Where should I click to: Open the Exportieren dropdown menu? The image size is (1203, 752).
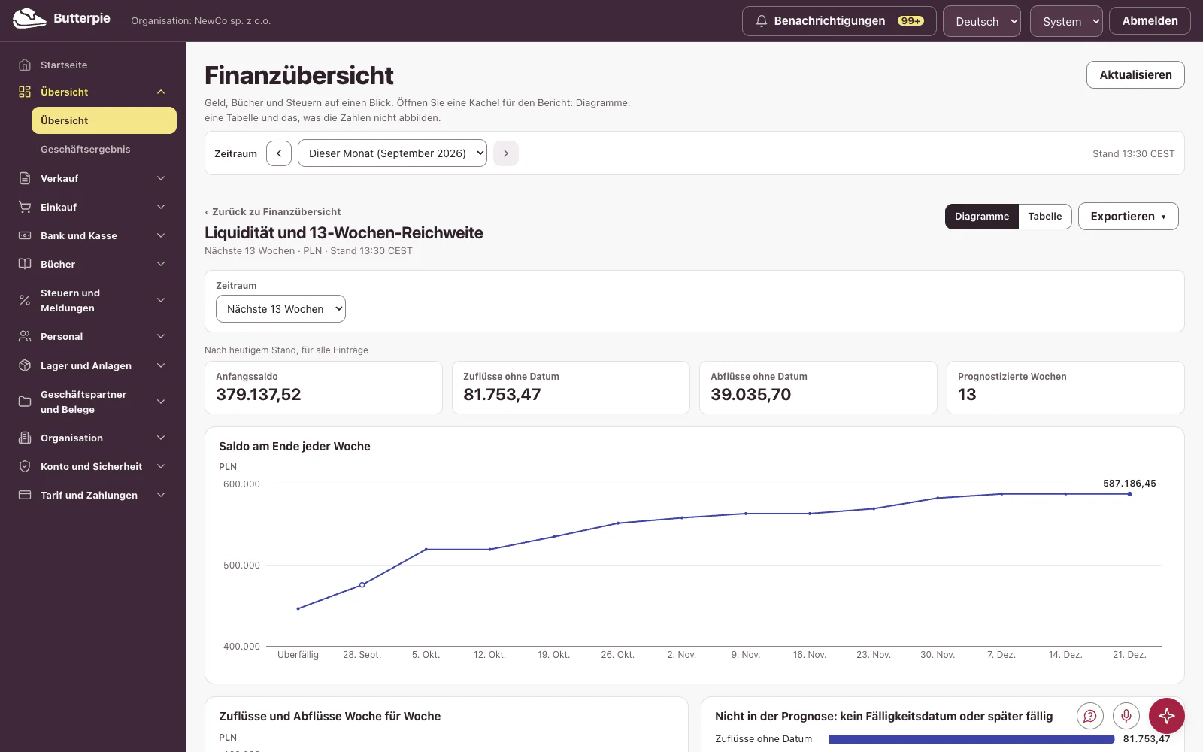click(1129, 217)
